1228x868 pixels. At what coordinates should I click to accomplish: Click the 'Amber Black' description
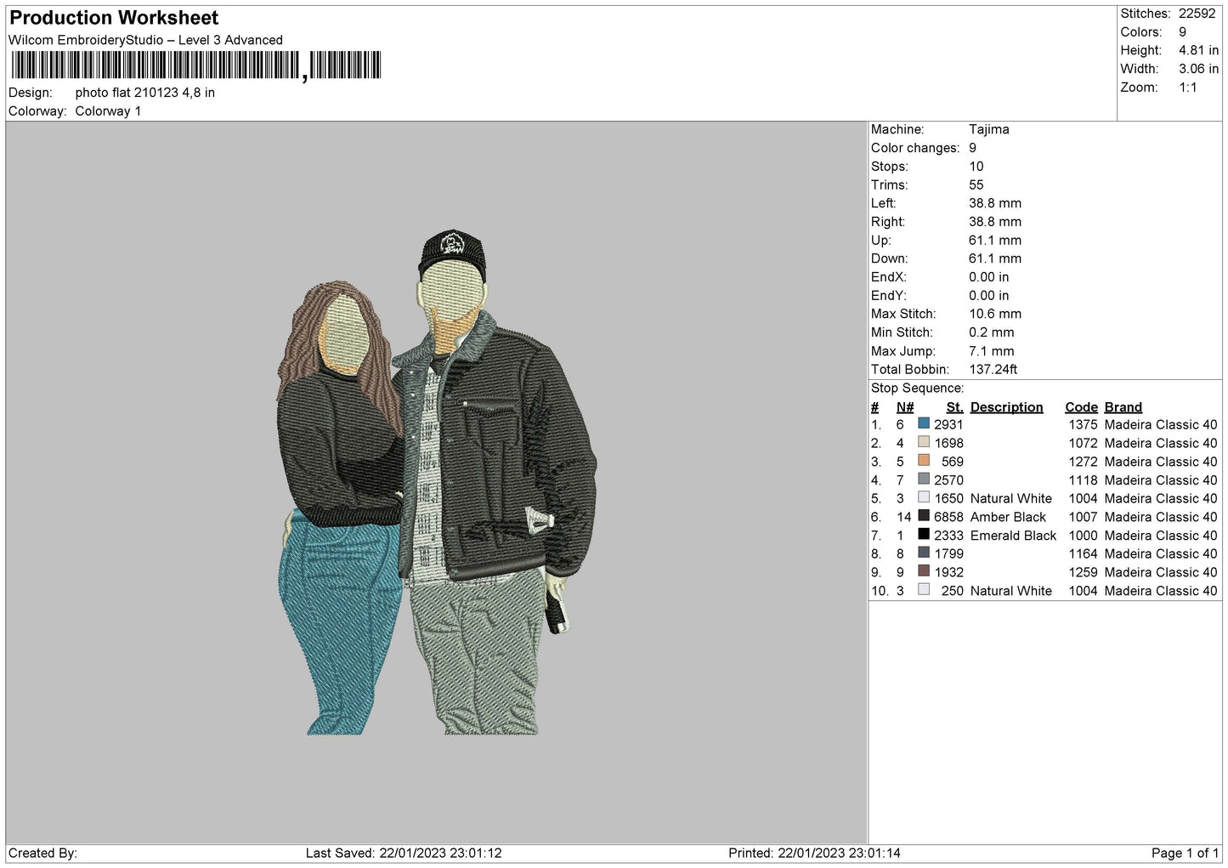(x=1008, y=517)
